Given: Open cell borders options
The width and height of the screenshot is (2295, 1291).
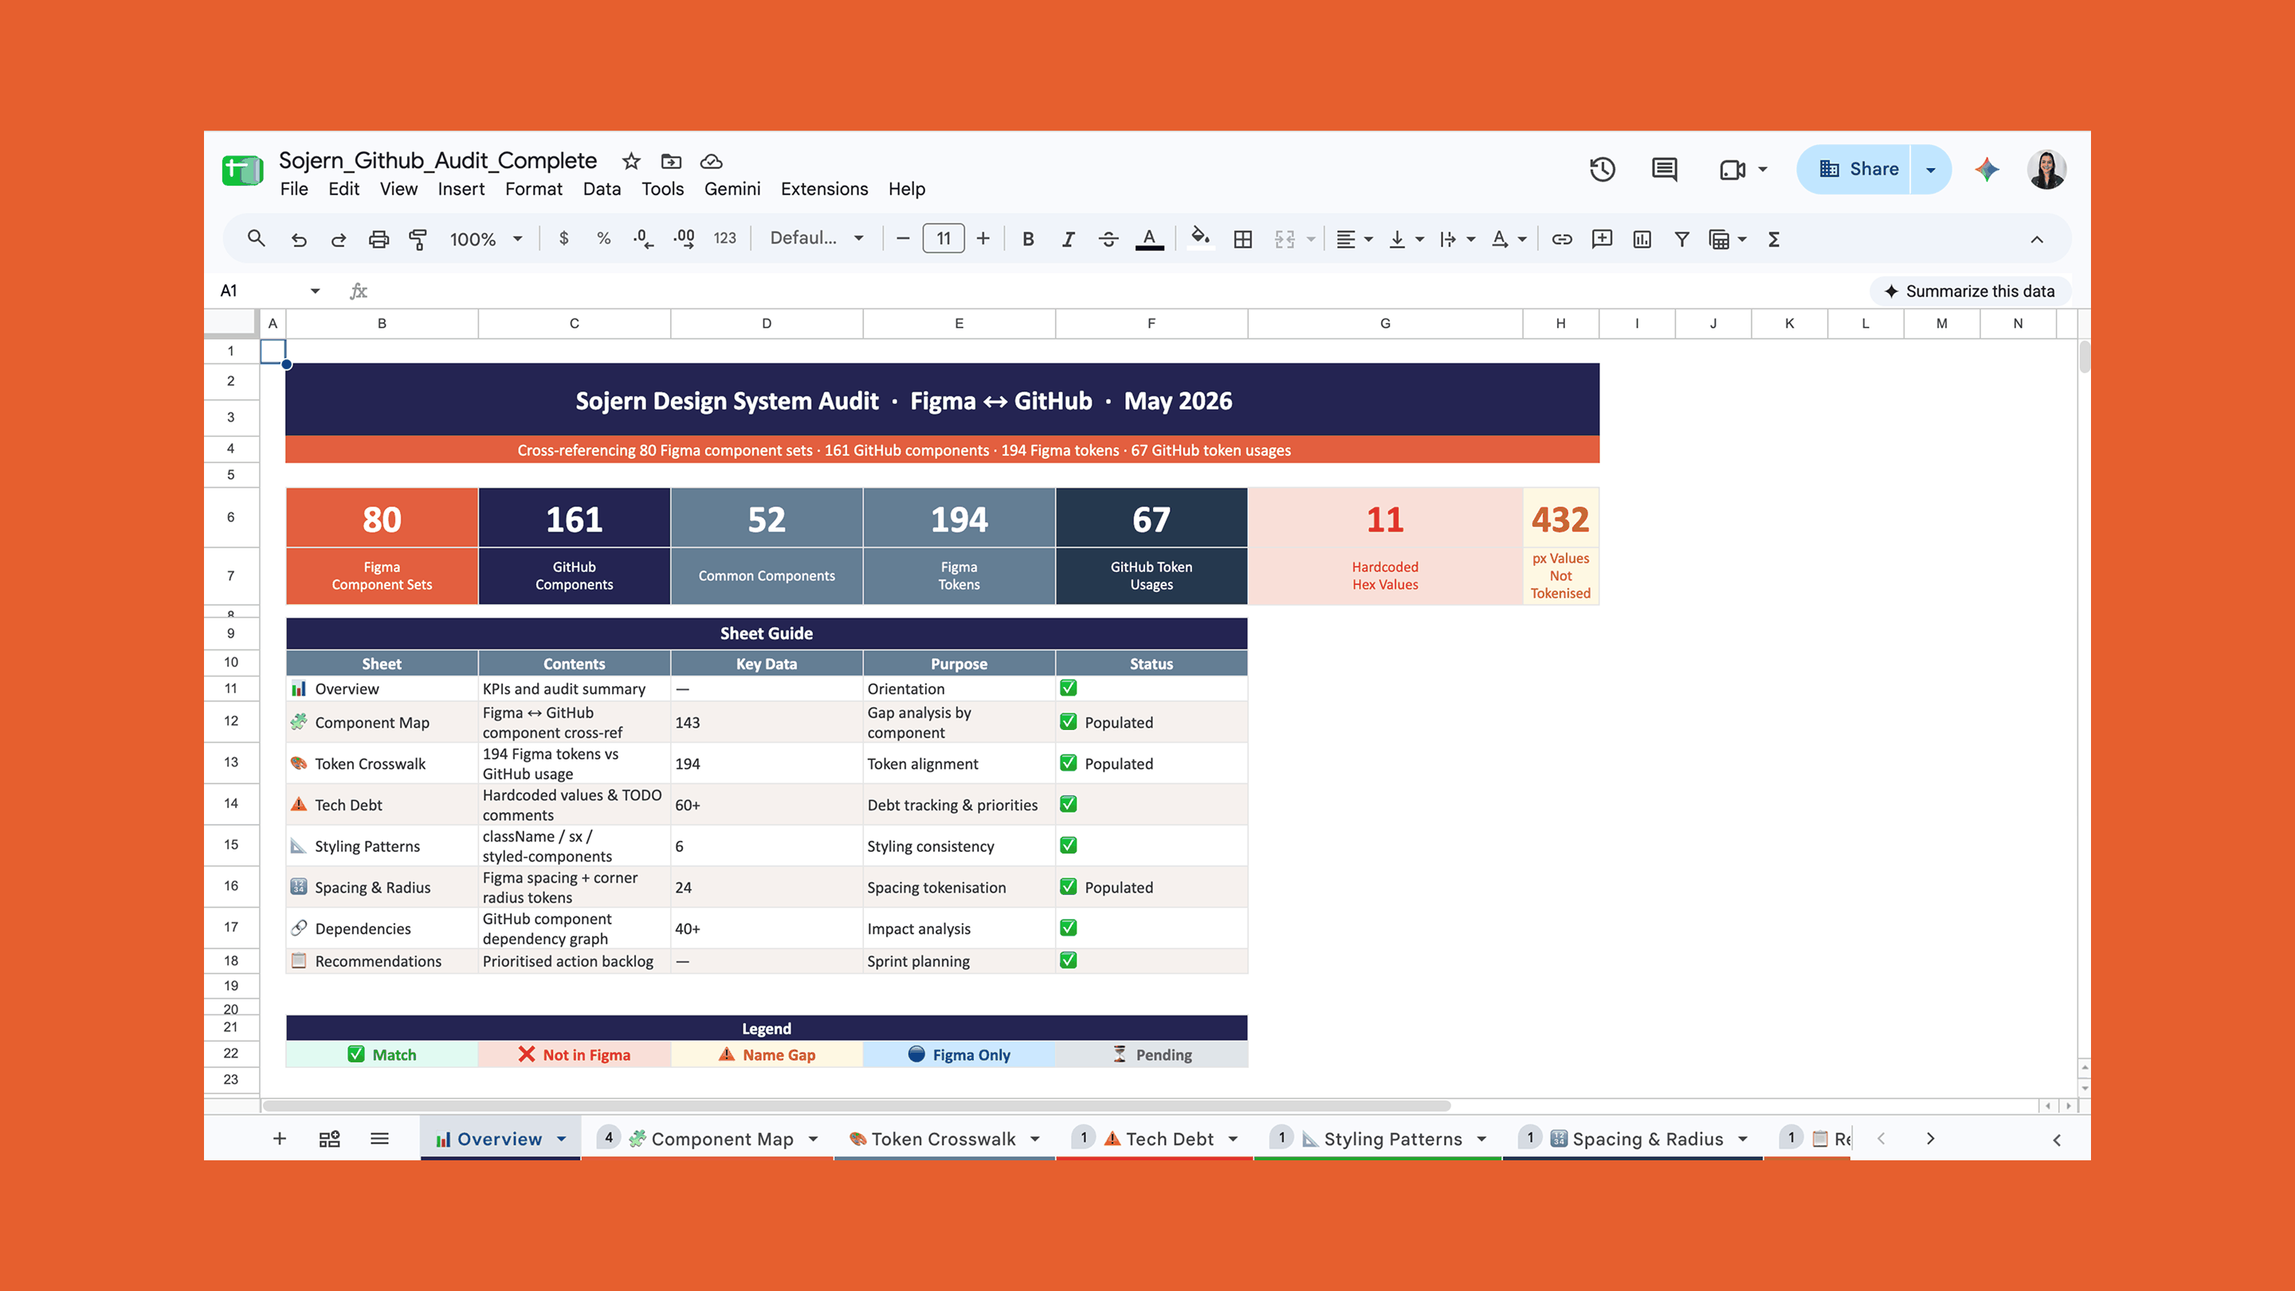Looking at the screenshot, I should pos(1243,239).
